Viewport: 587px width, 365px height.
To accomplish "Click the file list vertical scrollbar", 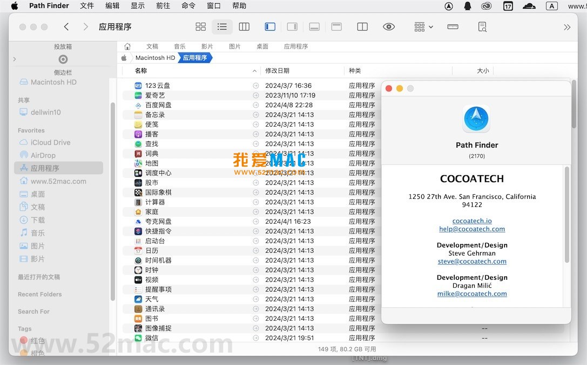I will pos(574,105).
